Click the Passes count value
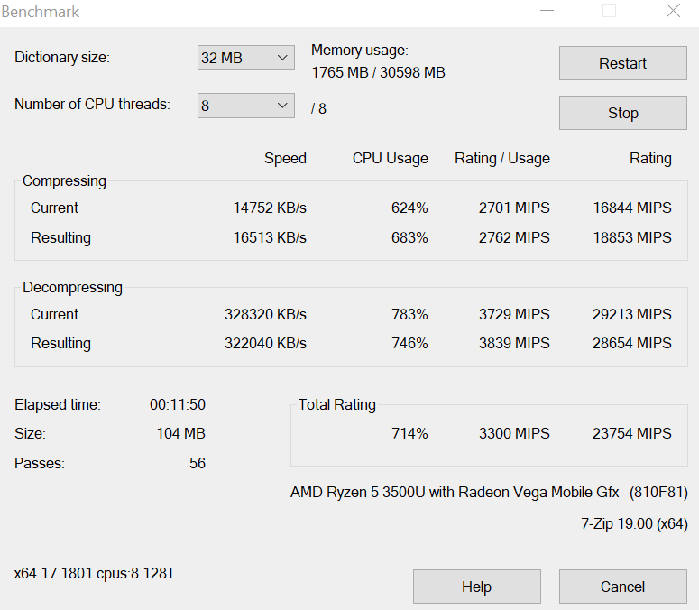 (x=197, y=463)
